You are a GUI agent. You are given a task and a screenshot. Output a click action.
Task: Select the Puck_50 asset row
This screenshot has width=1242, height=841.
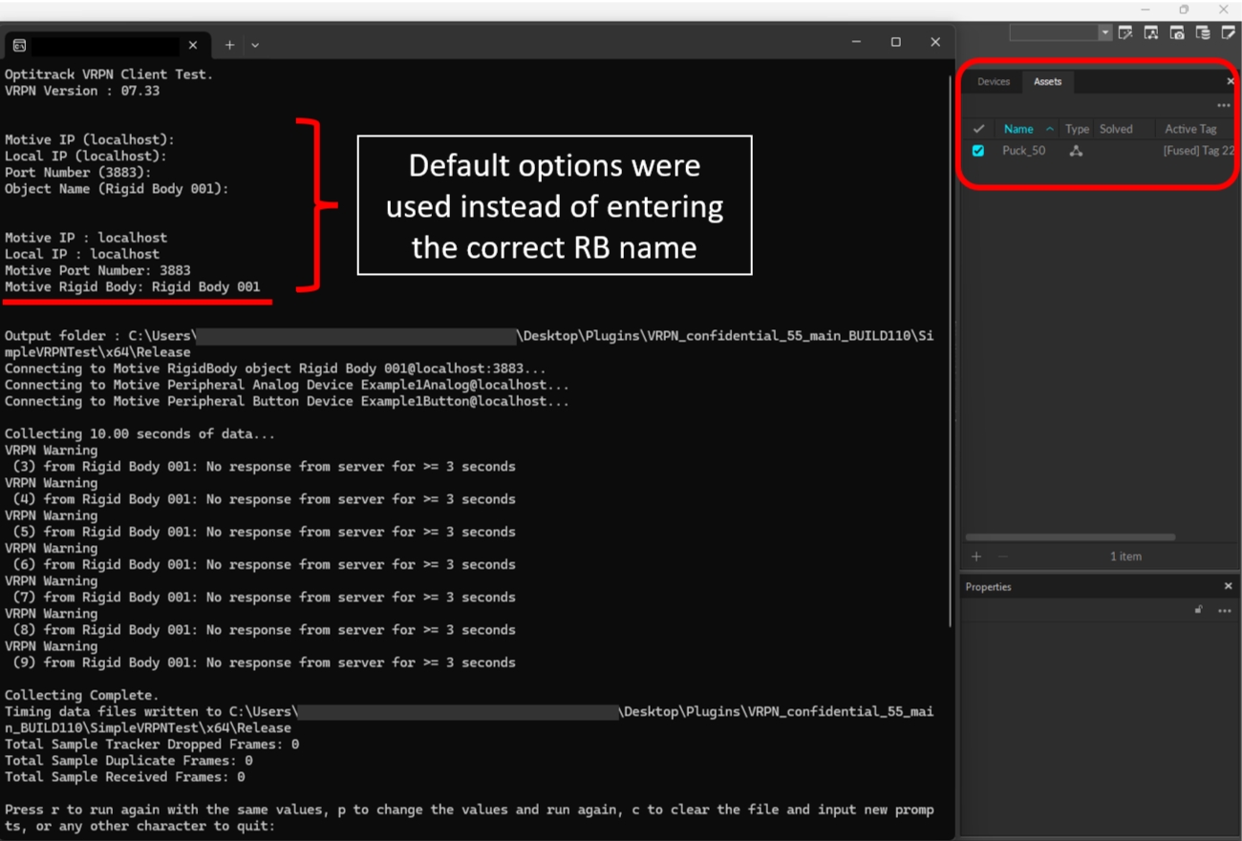coord(1023,151)
